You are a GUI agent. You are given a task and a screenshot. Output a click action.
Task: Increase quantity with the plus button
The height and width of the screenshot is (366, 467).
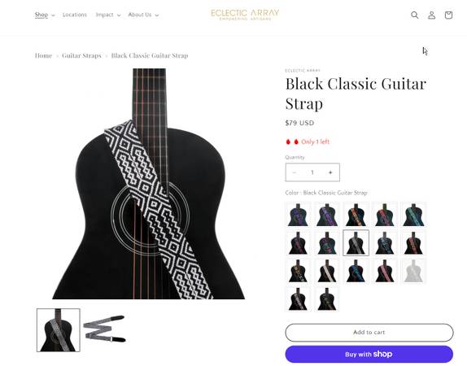pos(330,172)
